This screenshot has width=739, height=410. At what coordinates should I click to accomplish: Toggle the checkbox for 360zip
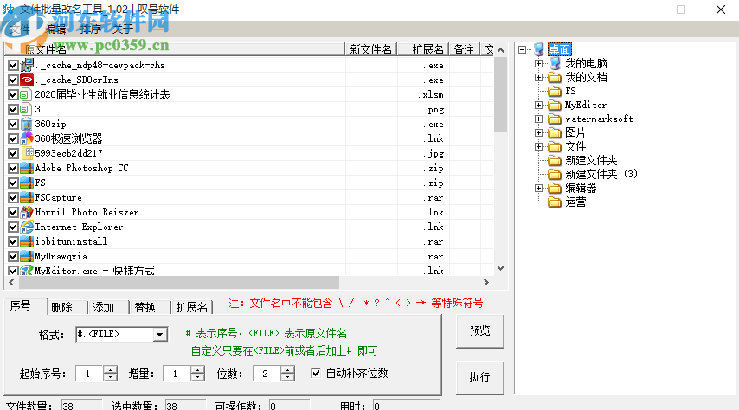pyautogui.click(x=13, y=125)
